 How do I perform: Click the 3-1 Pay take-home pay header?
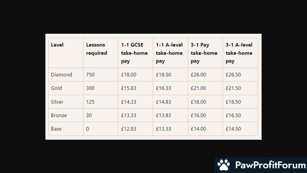(x=204, y=53)
